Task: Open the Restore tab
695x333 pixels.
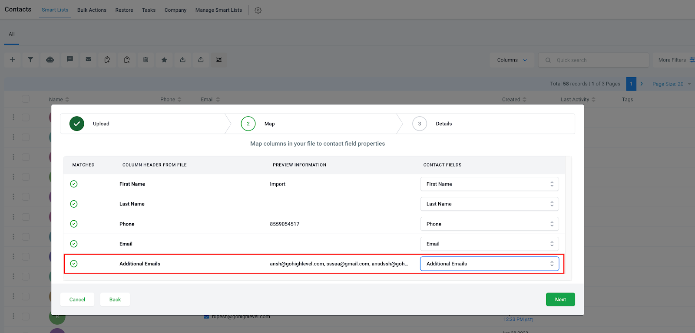Action: (124, 10)
